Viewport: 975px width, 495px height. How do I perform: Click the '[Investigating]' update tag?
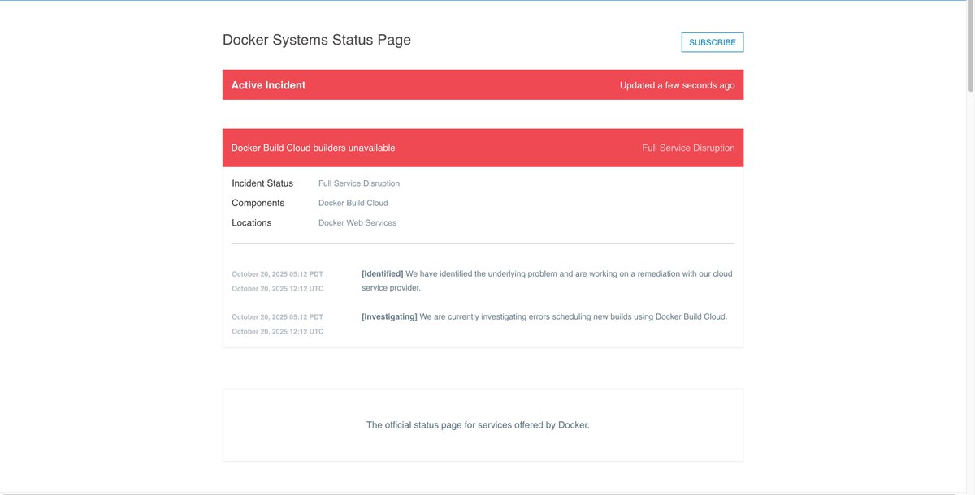(389, 316)
